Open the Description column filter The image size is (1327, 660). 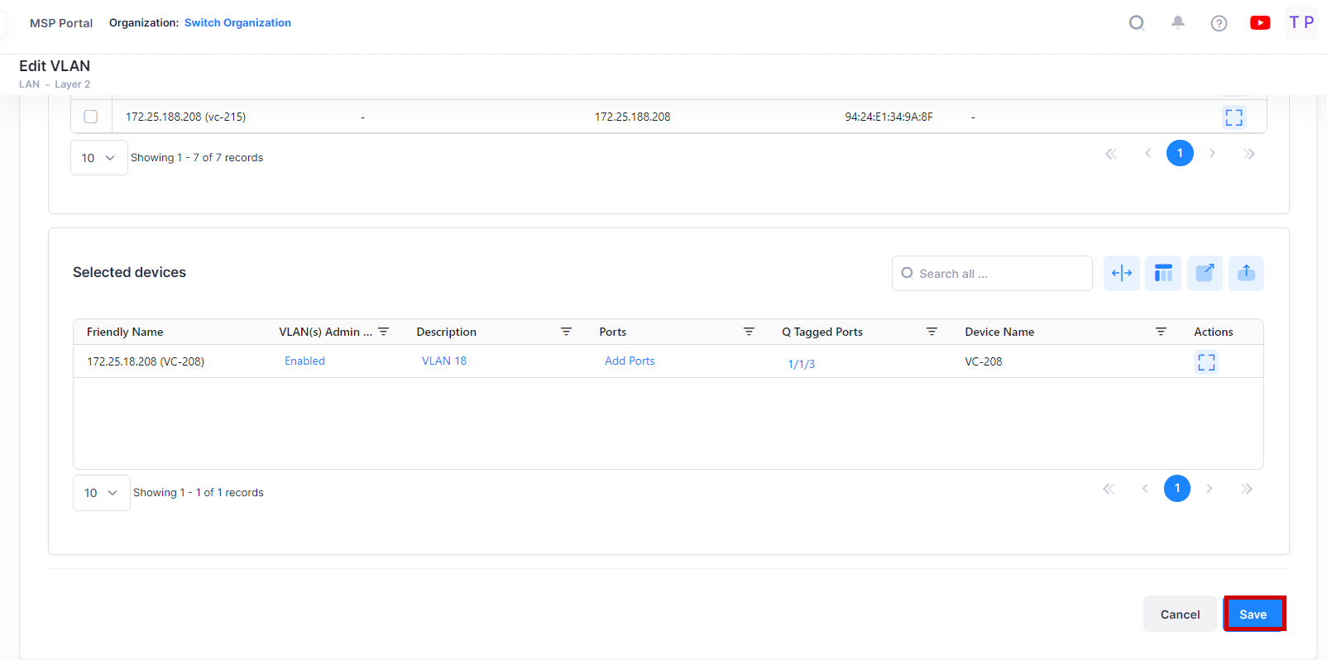[x=566, y=332]
